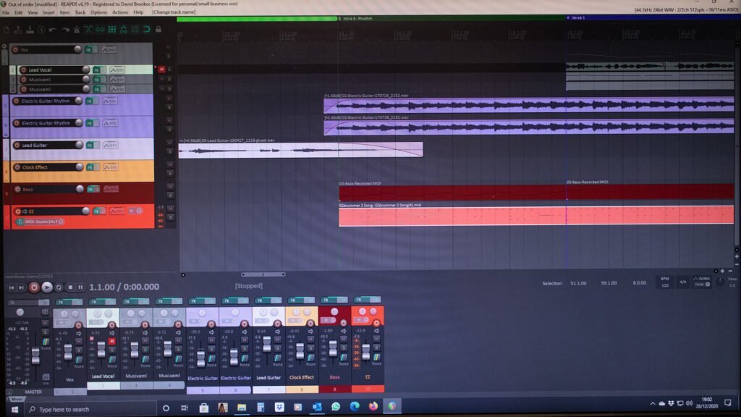
Task: Arm the Clock Effect track for recording
Action: click(15, 167)
